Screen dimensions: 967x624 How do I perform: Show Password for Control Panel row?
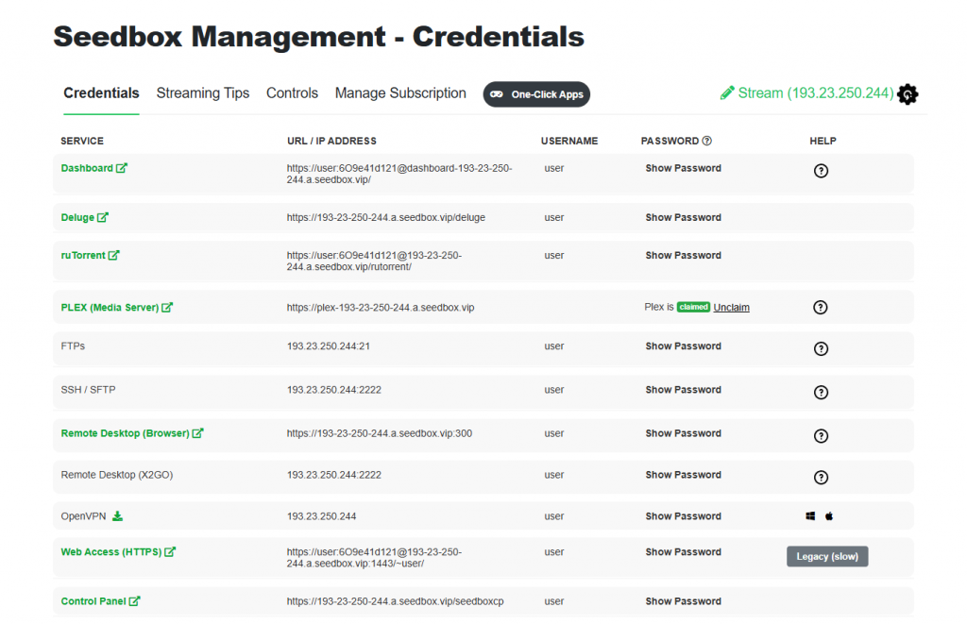click(684, 601)
